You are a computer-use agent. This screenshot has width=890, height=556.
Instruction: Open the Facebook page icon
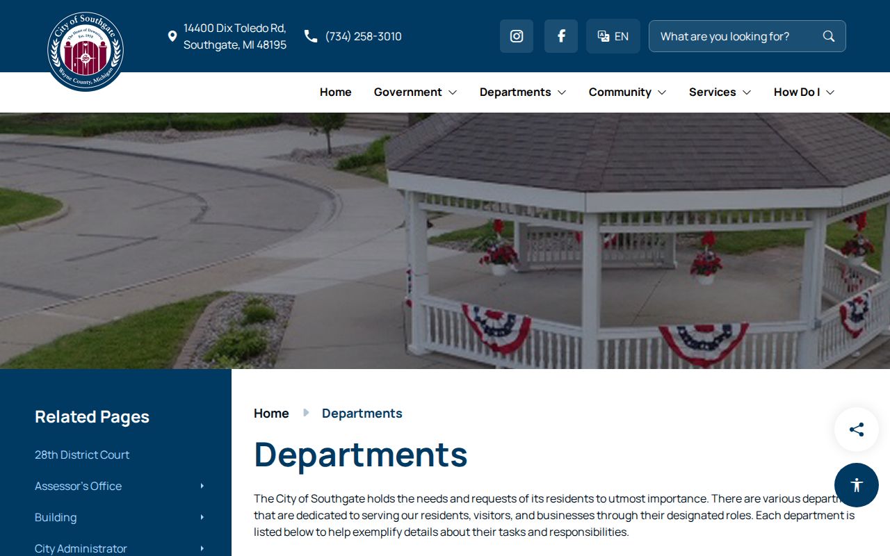point(561,36)
